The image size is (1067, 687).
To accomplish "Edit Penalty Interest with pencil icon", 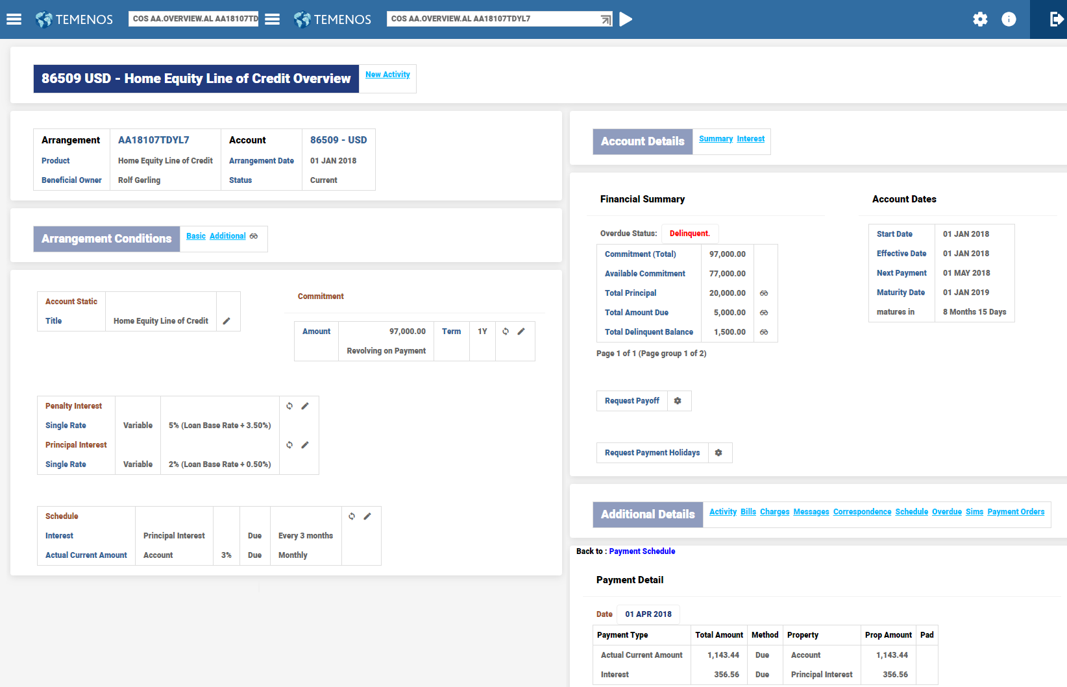I will 305,406.
